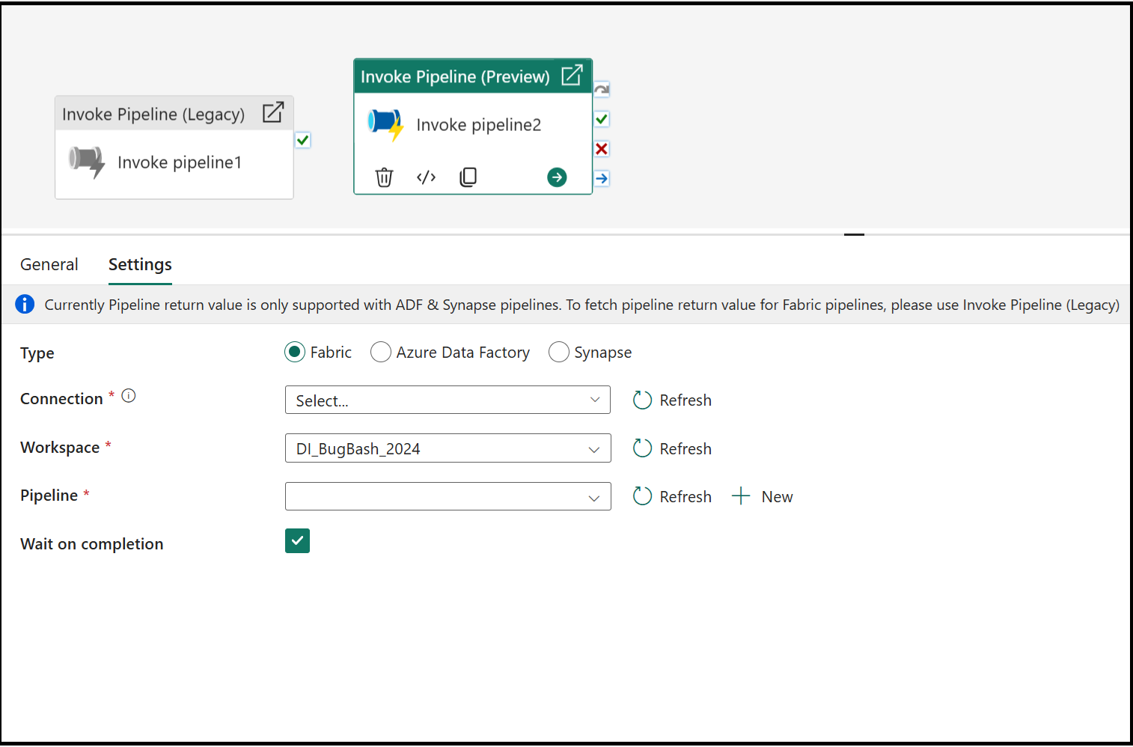Refresh the Pipeline list
Viewport: 1133px width, 747px height.
(672, 496)
